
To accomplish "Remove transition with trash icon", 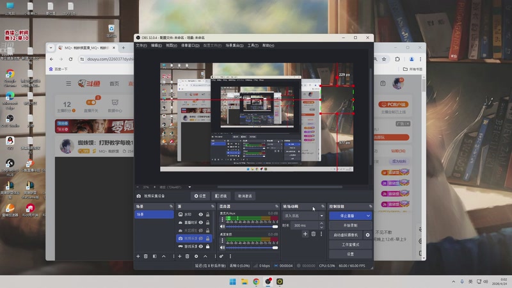I will (314, 234).
